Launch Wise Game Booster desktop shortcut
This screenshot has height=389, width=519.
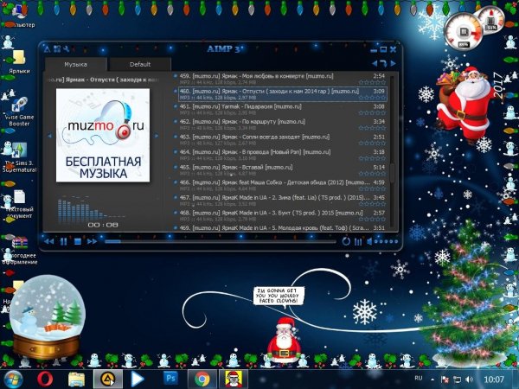(19, 112)
